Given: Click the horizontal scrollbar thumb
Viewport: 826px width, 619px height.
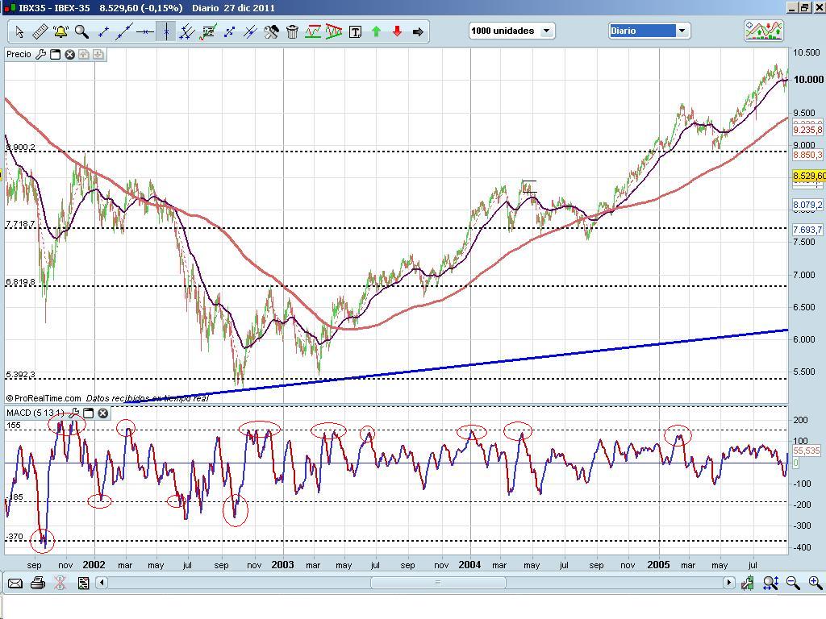Looking at the screenshot, I should [438, 583].
